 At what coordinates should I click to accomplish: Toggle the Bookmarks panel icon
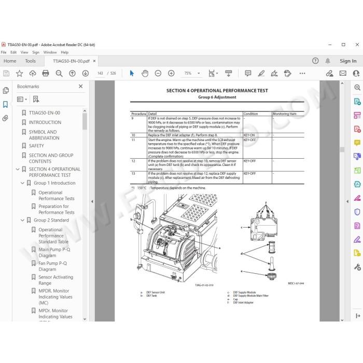[5, 104]
